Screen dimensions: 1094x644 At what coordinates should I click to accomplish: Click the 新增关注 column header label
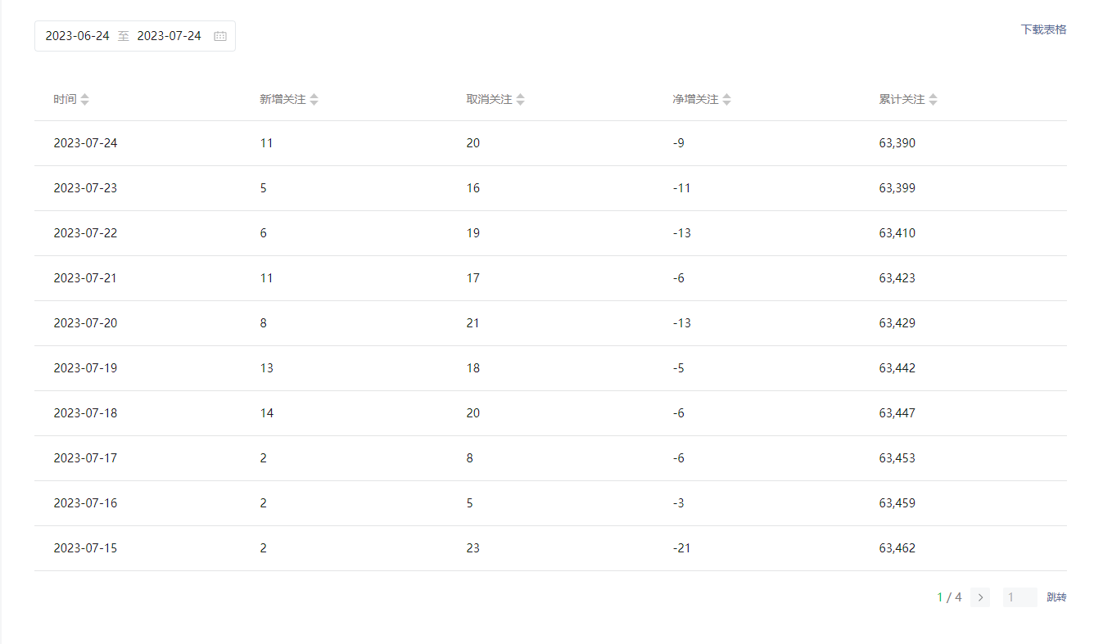pyautogui.click(x=283, y=99)
